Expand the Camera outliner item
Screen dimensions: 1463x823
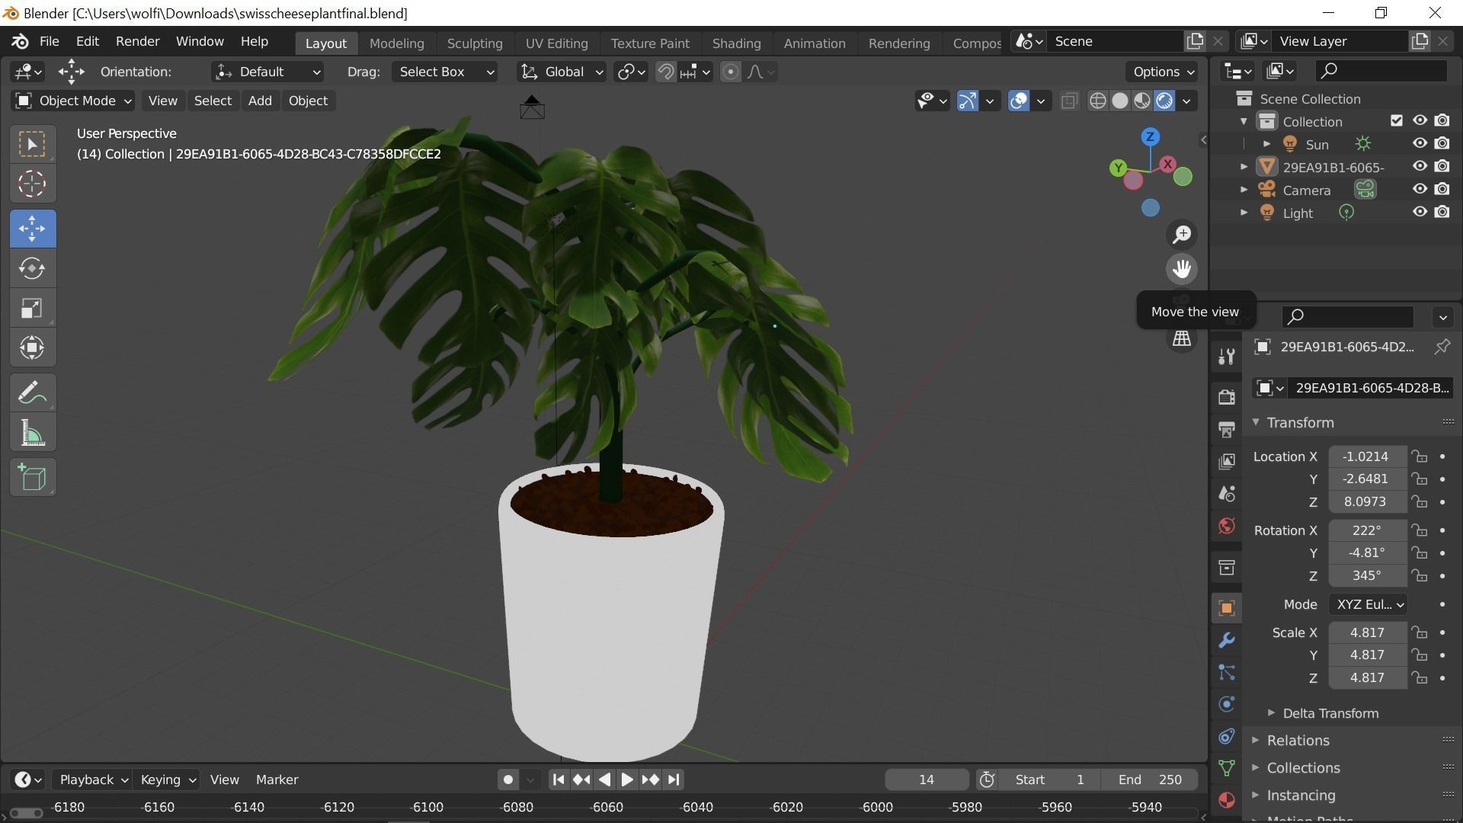pos(1244,190)
